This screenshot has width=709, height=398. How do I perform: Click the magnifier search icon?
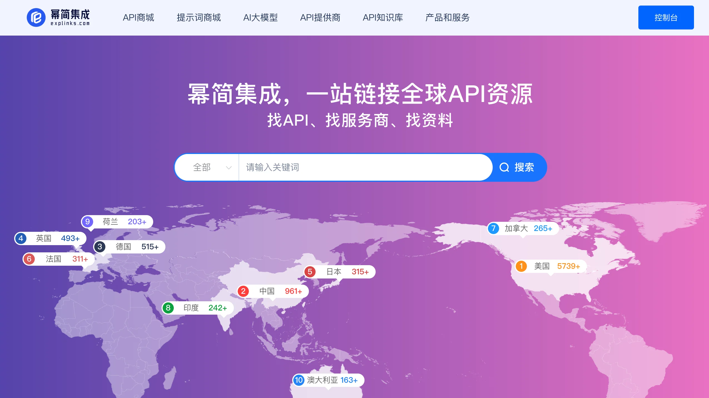click(x=505, y=167)
